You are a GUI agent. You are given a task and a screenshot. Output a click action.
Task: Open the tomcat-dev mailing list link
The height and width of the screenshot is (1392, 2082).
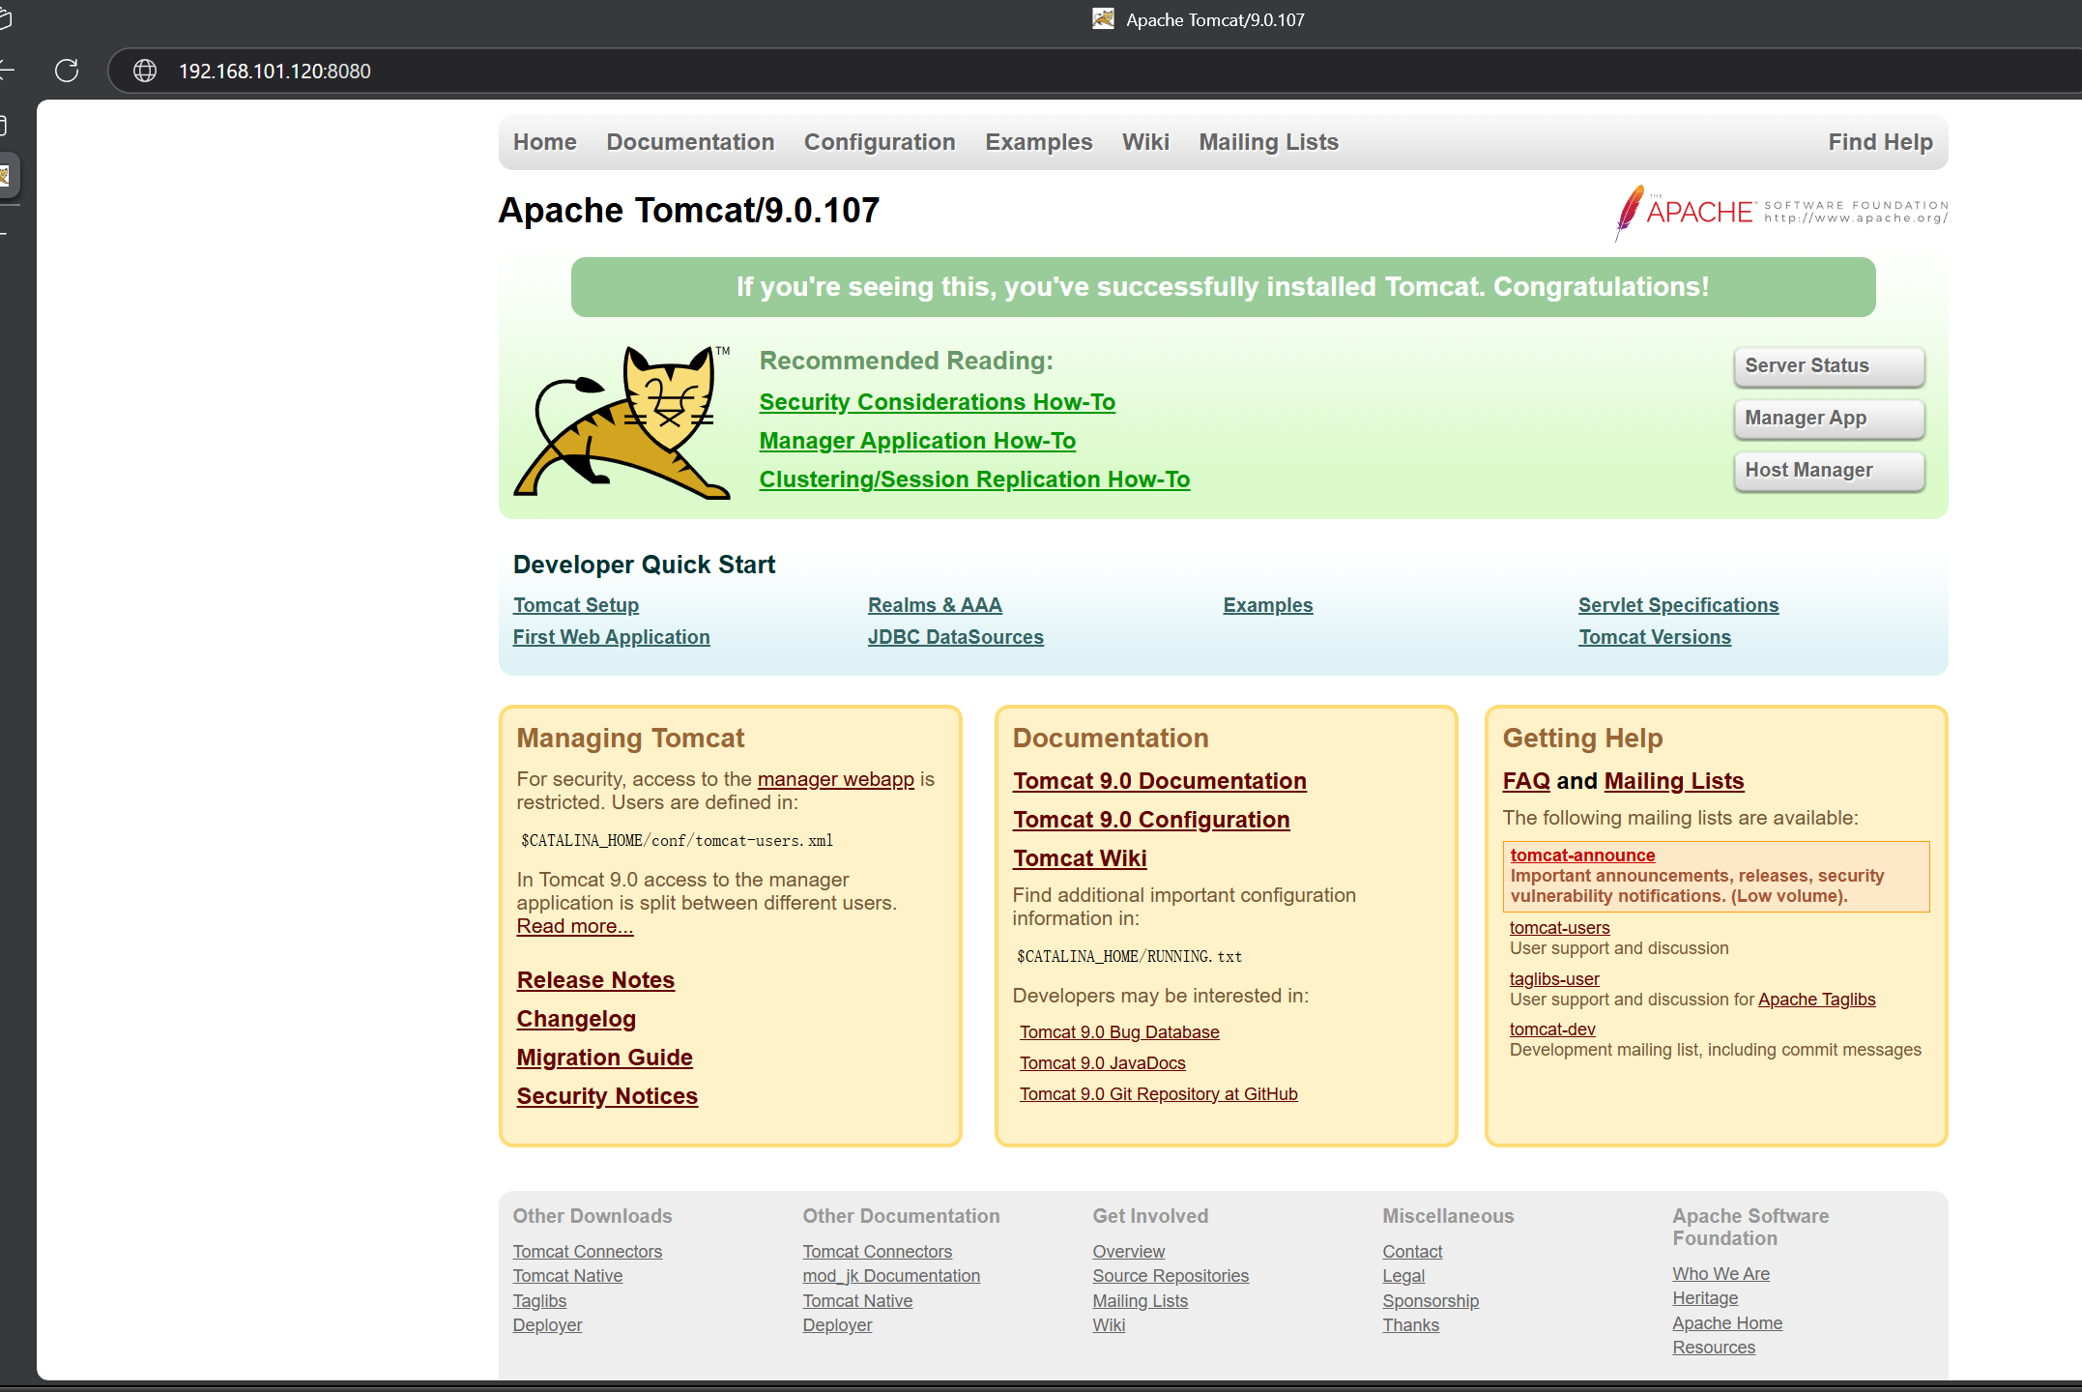click(x=1552, y=1029)
